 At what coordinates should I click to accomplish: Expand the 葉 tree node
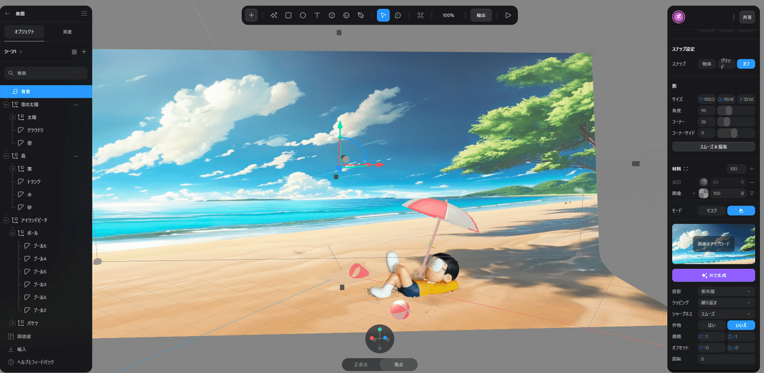pyautogui.click(x=13, y=168)
